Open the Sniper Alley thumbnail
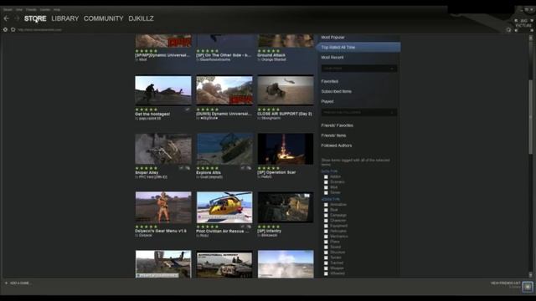Viewport: 536px width, 301px height. 163,149
